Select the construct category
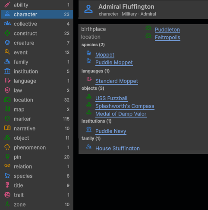This screenshot has height=210, width=208. 37,33
